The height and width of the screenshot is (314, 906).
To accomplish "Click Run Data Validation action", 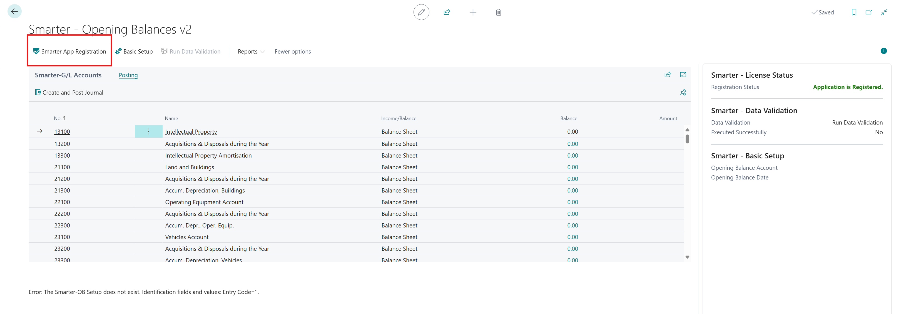I will 191,51.
